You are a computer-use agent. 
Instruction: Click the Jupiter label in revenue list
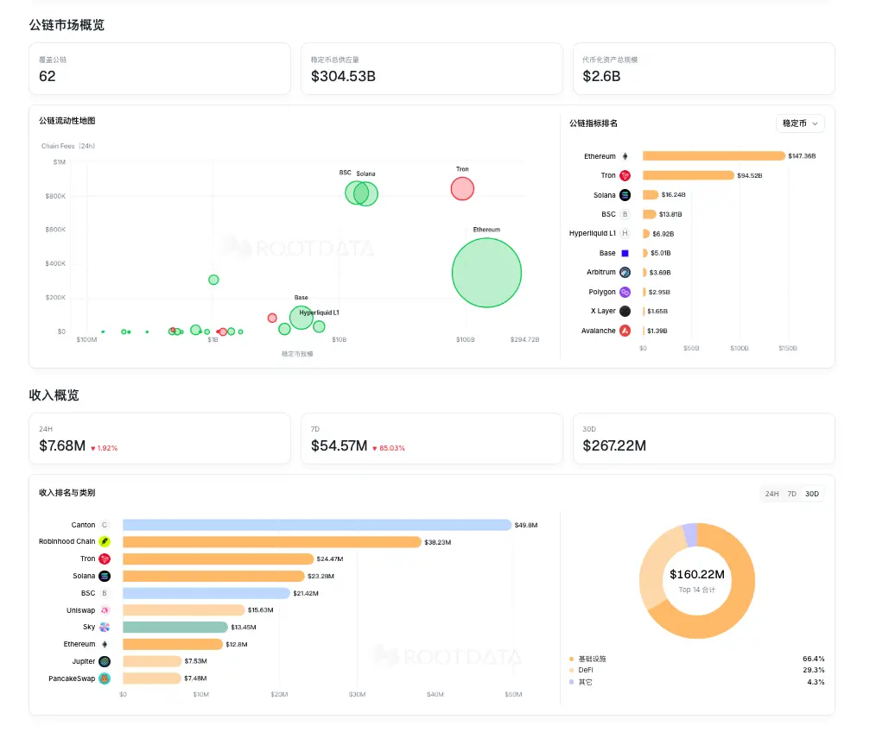coord(83,661)
